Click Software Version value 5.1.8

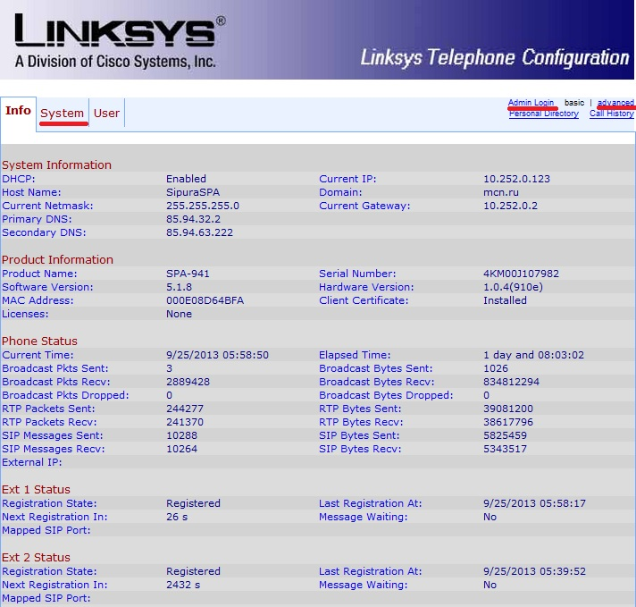click(x=179, y=287)
